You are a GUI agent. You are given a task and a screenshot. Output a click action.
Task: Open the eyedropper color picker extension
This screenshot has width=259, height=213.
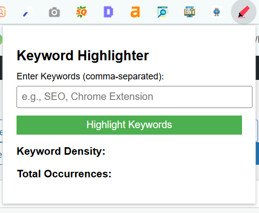click(x=28, y=12)
